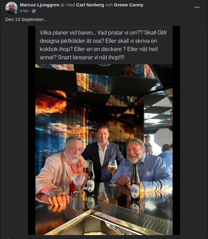Click the "Vilka planer vid baren" text block
Image resolution: width=208 pixels, height=239 pixels.
point(103,45)
